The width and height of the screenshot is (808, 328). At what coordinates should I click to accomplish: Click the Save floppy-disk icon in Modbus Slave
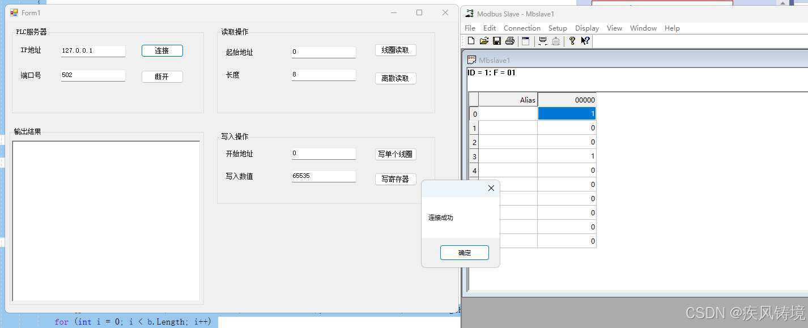497,41
